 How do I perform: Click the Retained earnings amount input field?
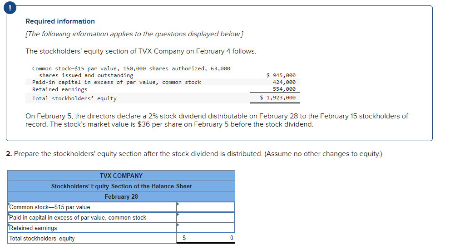[206, 228]
